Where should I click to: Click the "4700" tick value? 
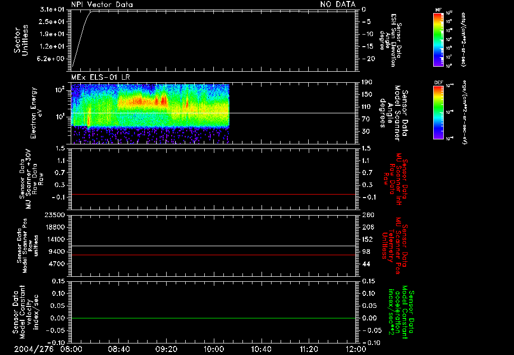(57, 264)
